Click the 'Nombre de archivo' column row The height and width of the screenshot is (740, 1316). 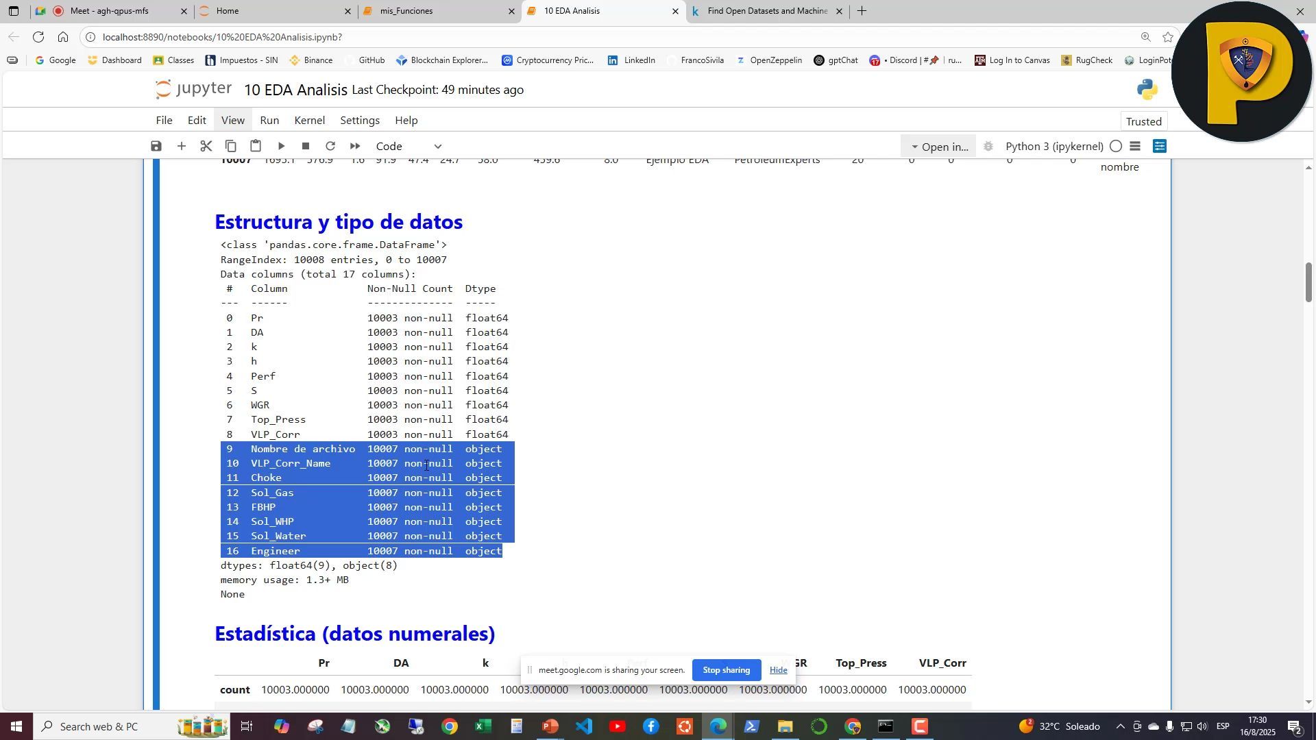point(367,449)
